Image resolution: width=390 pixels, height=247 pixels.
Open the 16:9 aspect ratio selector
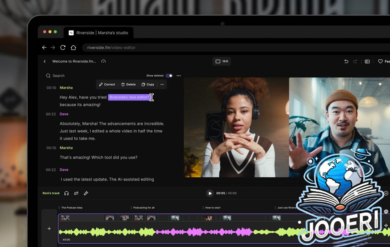(x=222, y=61)
